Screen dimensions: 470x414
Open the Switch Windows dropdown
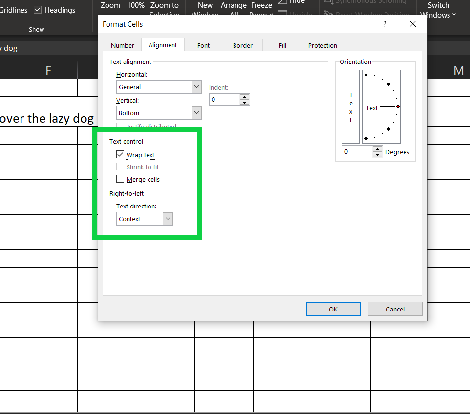(x=438, y=10)
